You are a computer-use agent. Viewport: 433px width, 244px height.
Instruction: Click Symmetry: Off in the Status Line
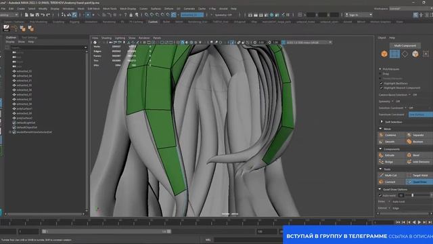(223, 15)
